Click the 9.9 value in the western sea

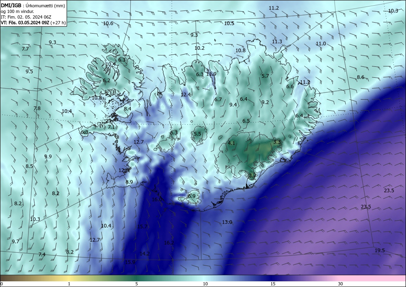48,156
